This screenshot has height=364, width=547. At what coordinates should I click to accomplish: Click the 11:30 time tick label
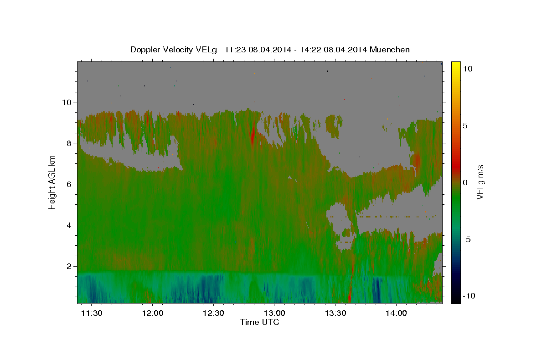tap(92, 313)
